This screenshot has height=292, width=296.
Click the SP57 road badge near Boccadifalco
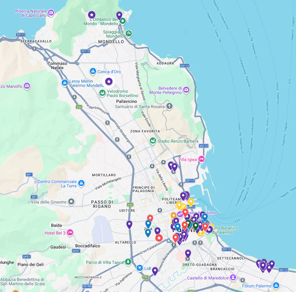pyautogui.click(x=76, y=251)
